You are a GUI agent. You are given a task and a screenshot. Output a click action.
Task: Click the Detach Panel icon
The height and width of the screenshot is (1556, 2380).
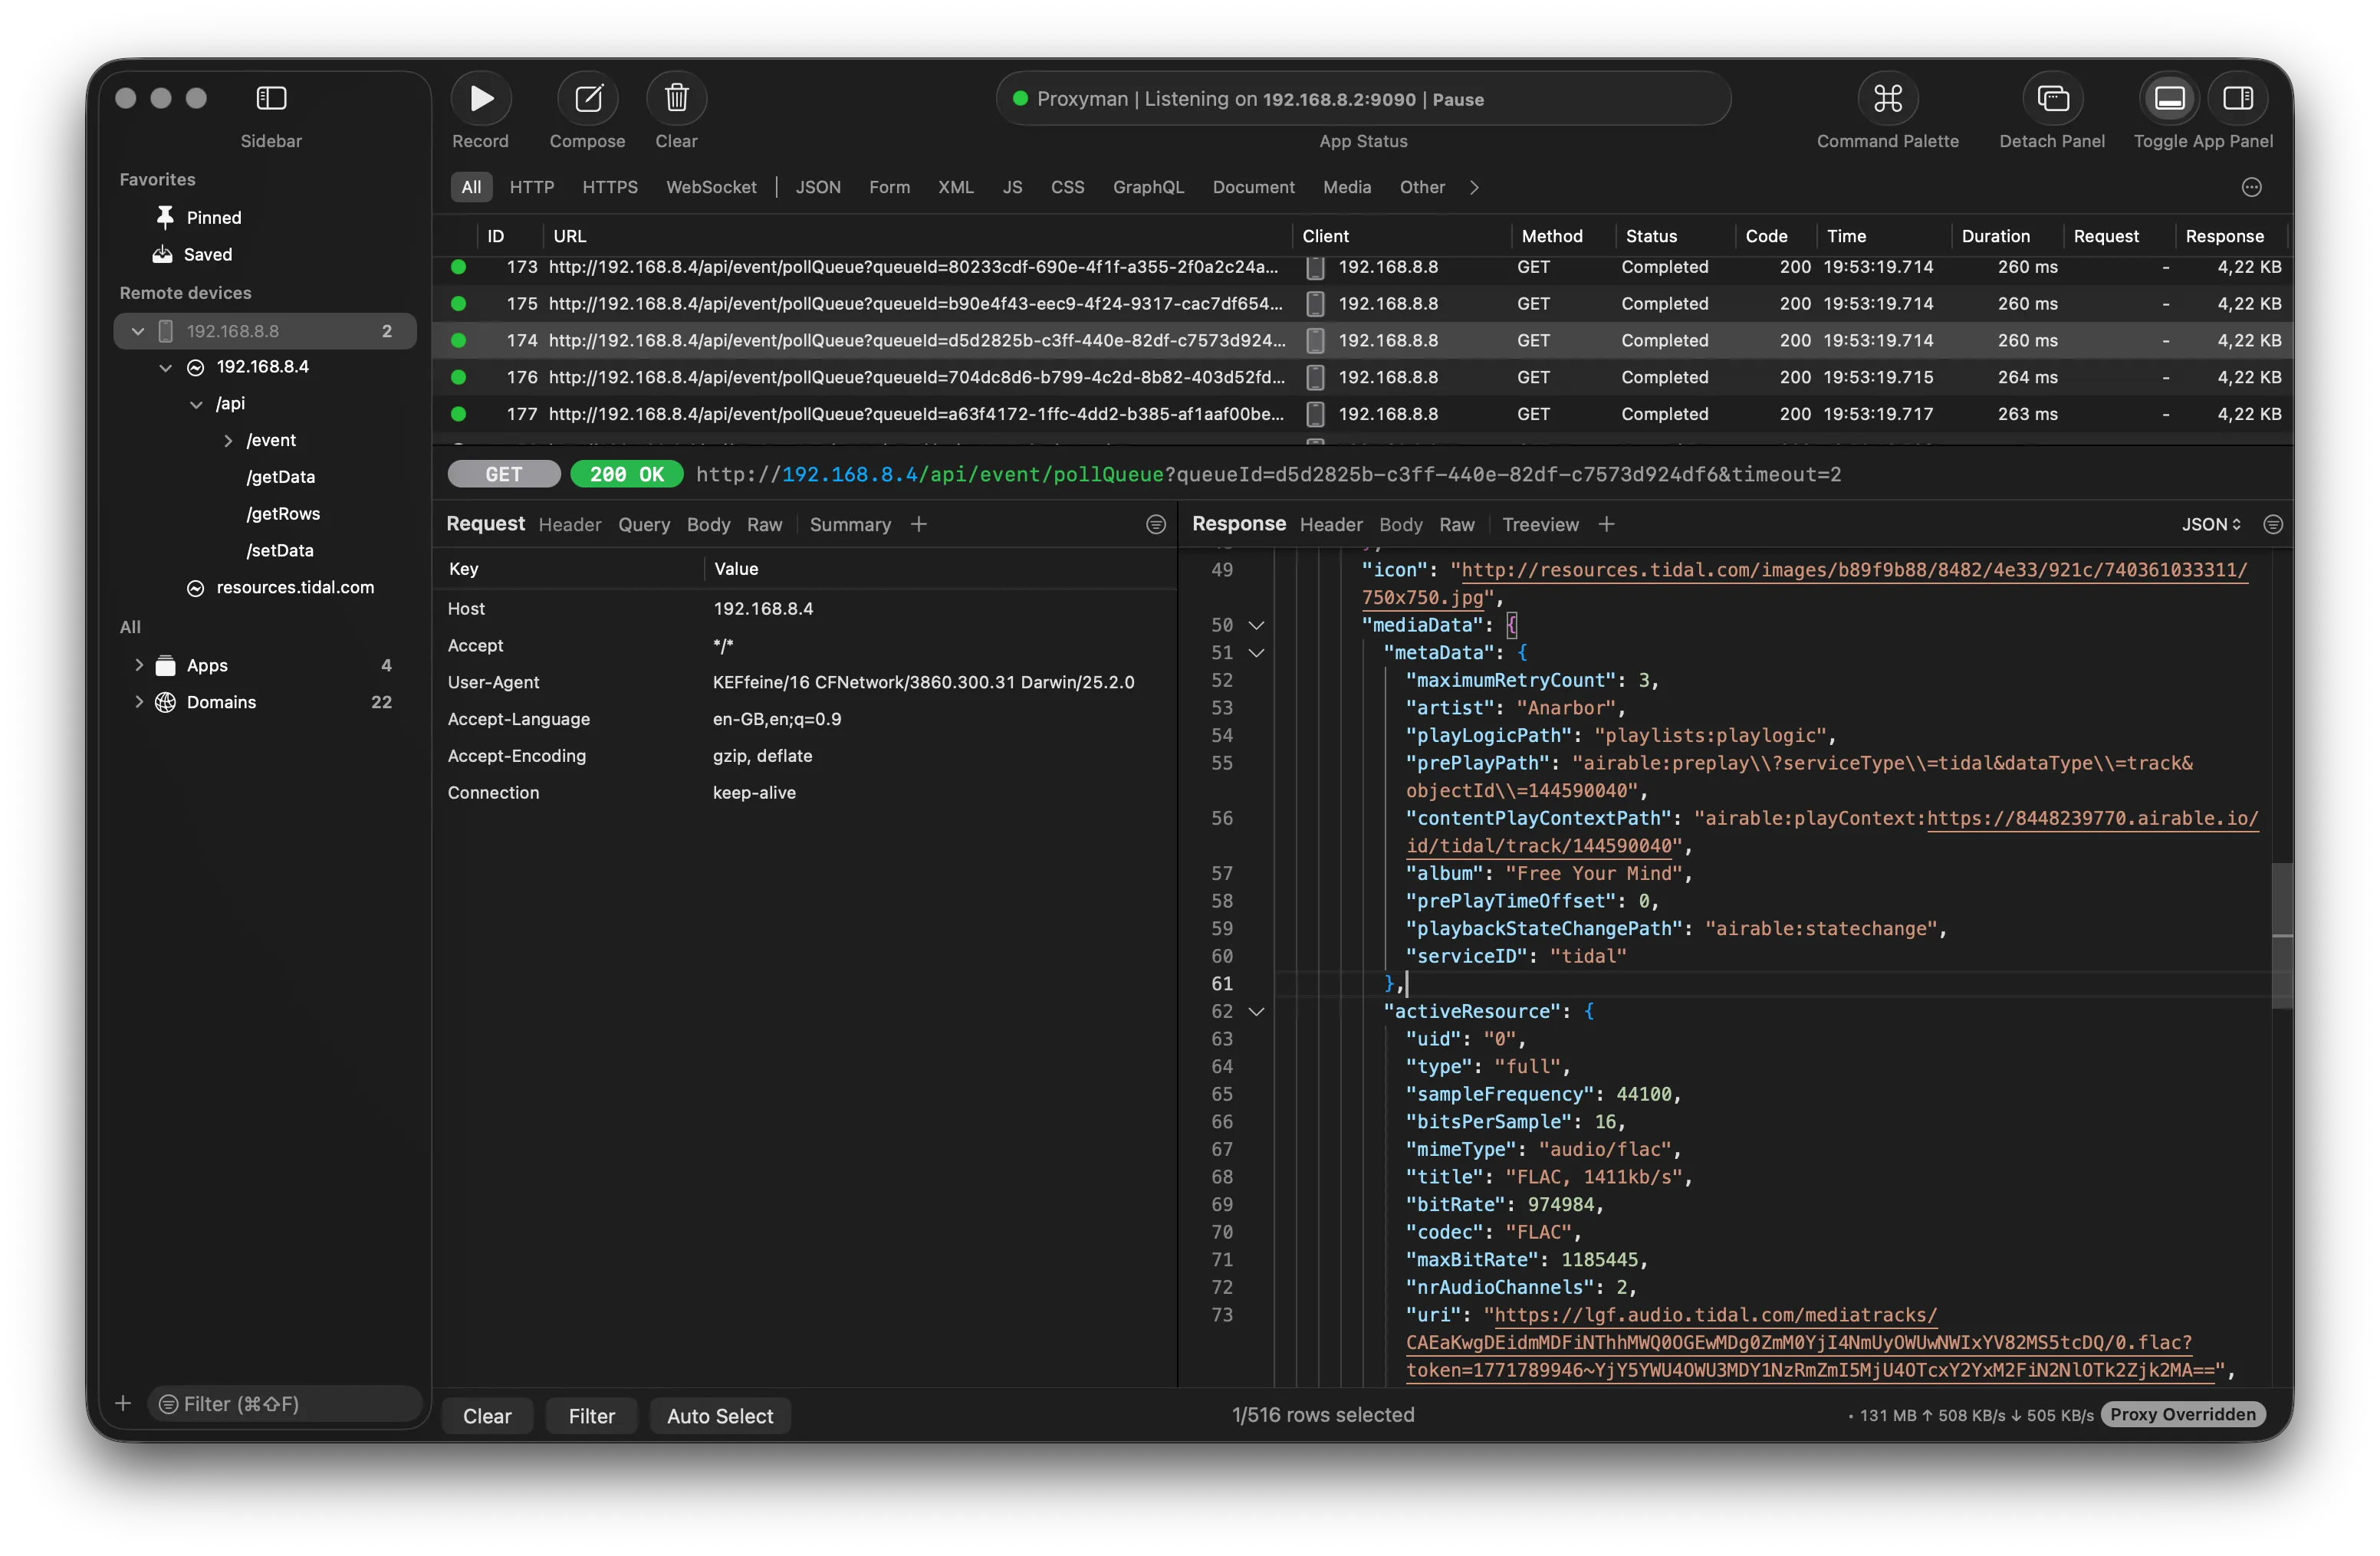pyautogui.click(x=2052, y=98)
